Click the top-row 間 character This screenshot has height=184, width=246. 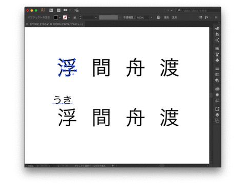coord(101,67)
